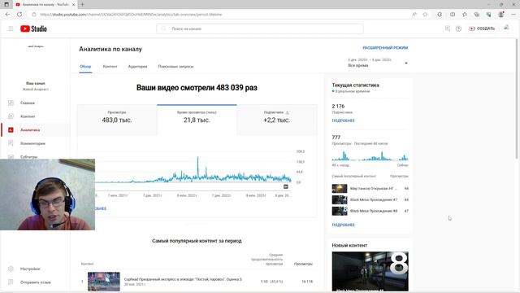Open the Субтитры icon in sidebar
Viewport: 520px width, 293px height.
point(11,156)
